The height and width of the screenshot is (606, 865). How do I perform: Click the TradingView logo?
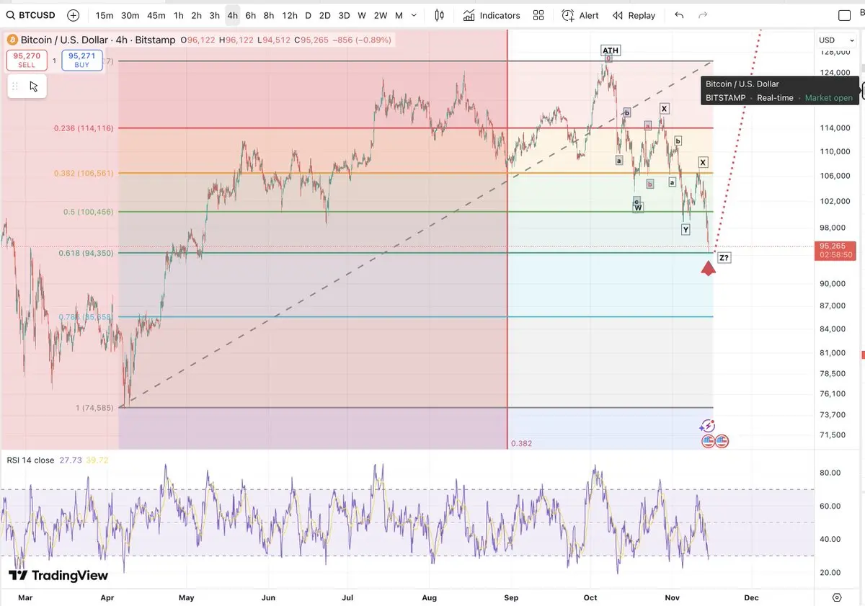click(x=58, y=576)
